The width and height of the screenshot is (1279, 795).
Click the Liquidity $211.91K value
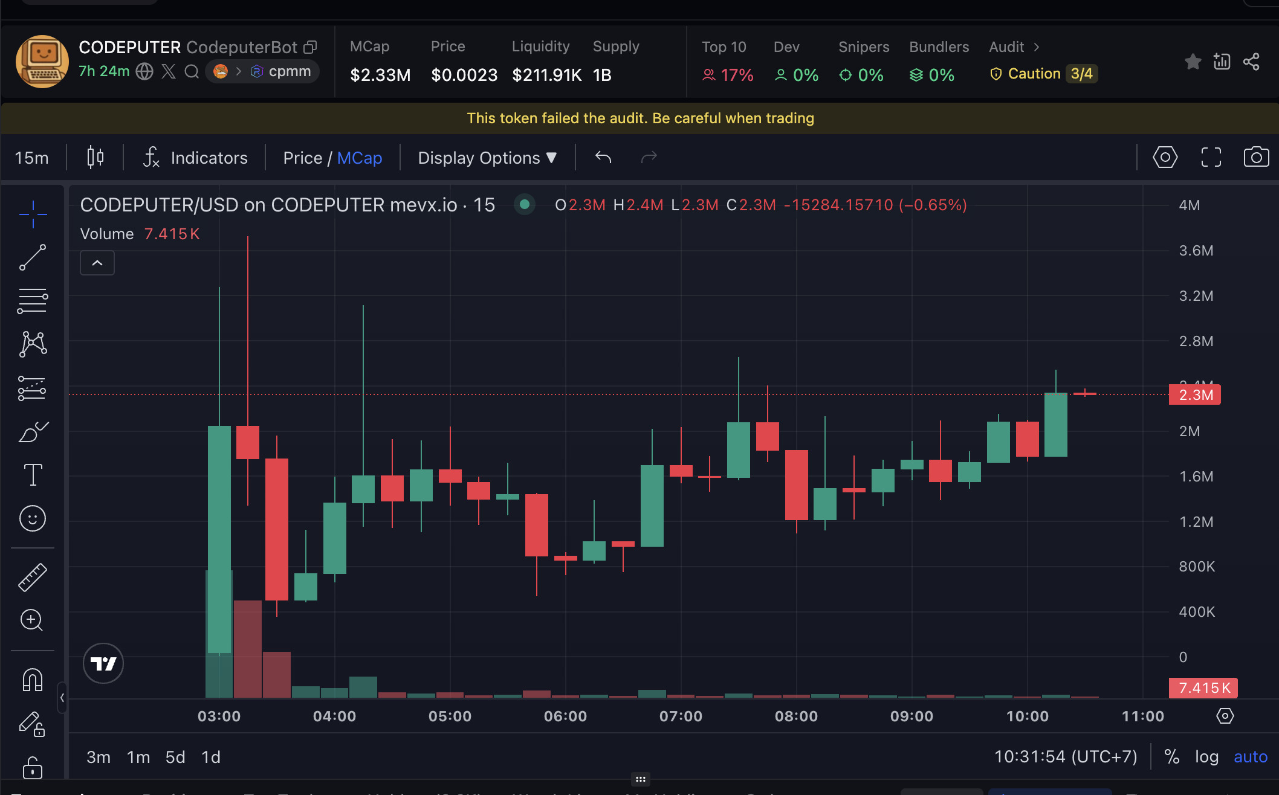pos(546,75)
